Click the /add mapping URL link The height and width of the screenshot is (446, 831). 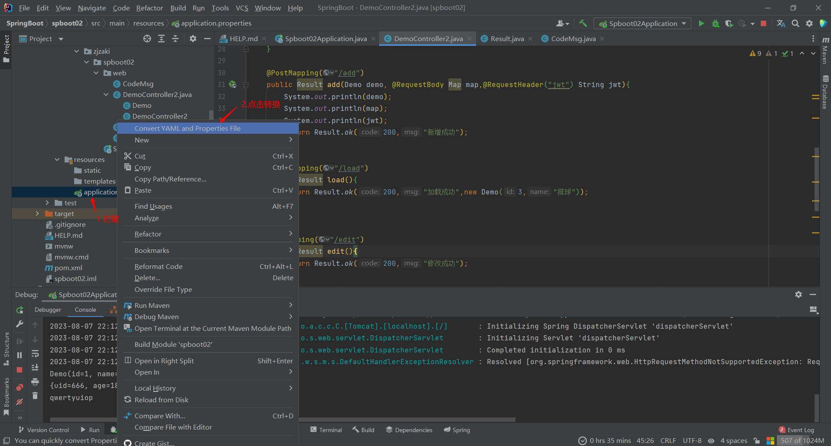tap(347, 73)
